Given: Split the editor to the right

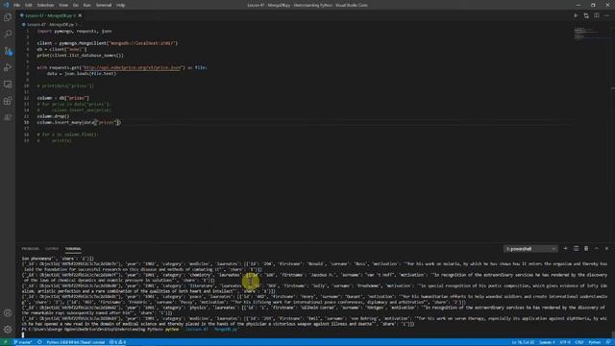Looking at the screenshot, I should point(596,15).
